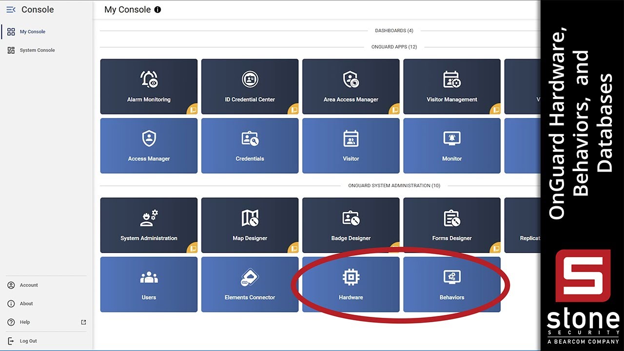This screenshot has height=351, width=624.
Task: Open the Forms Designer tile
Action: [x=452, y=225]
